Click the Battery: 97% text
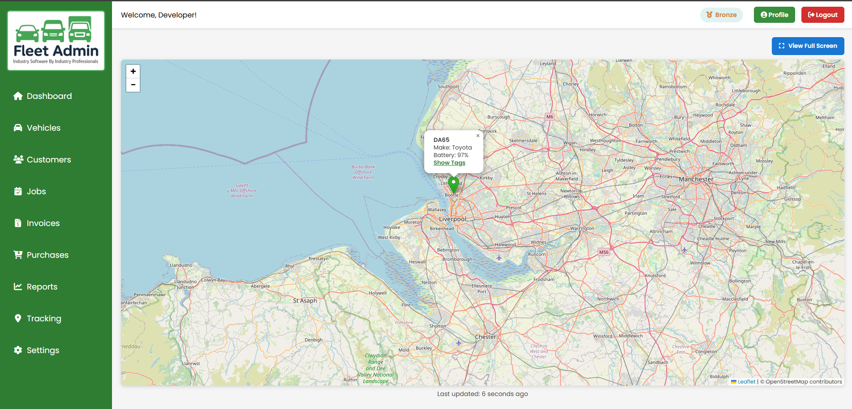 coord(451,155)
